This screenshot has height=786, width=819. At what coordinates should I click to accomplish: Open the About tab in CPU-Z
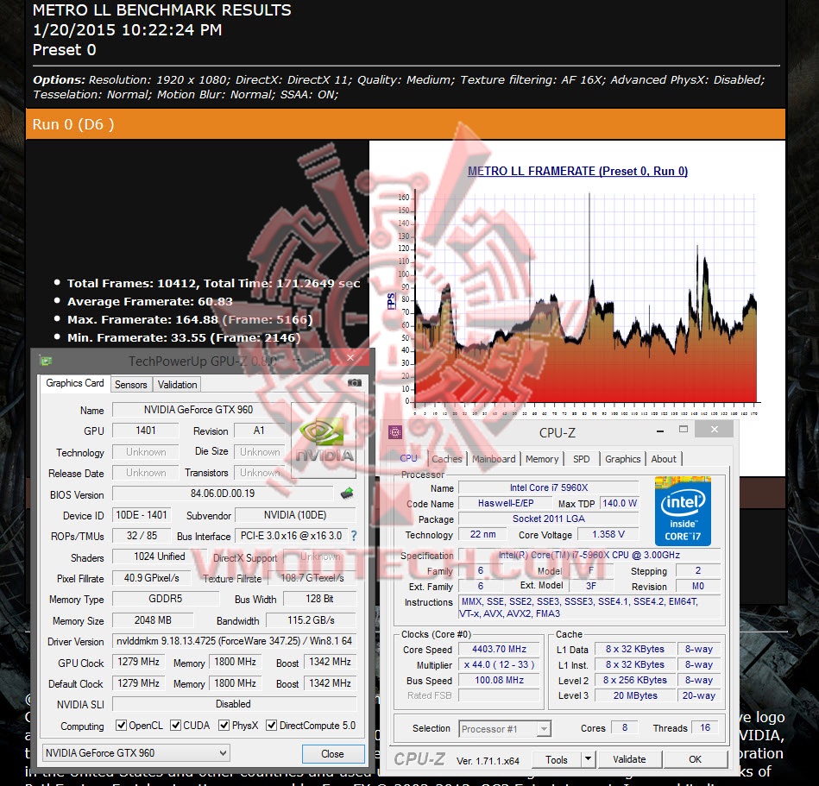pyautogui.click(x=664, y=458)
